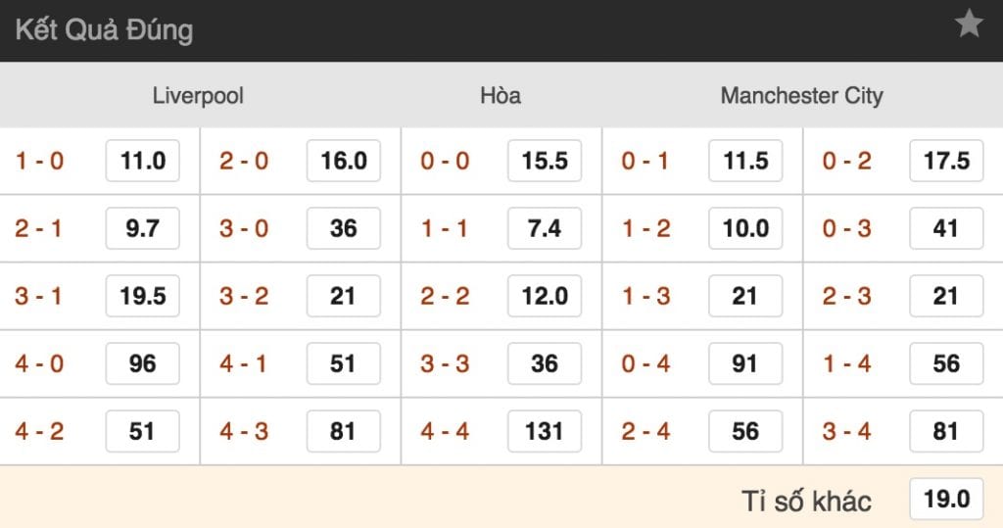This screenshot has height=528, width=1003.
Task: Select the 1 - 1 draw at 7.4
Action: point(545,228)
